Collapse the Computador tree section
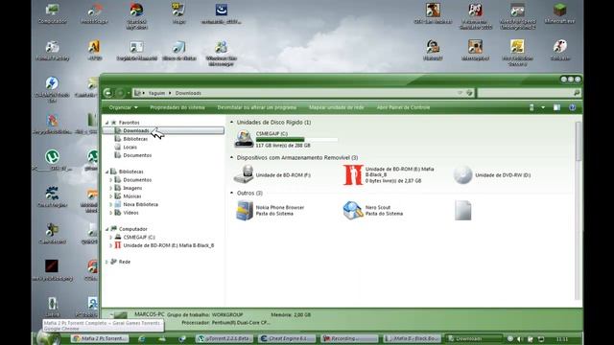Image resolution: width=614 pixels, height=345 pixels. tap(106, 229)
